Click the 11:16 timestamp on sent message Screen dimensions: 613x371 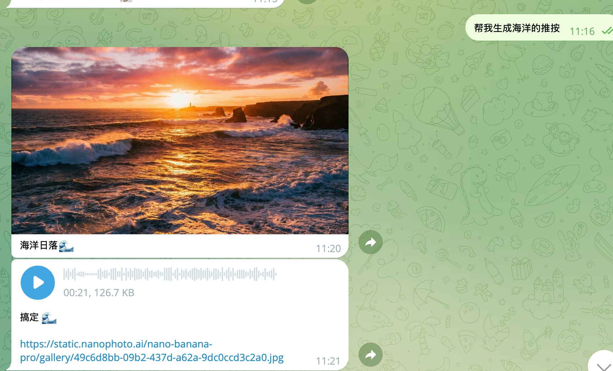coord(582,31)
